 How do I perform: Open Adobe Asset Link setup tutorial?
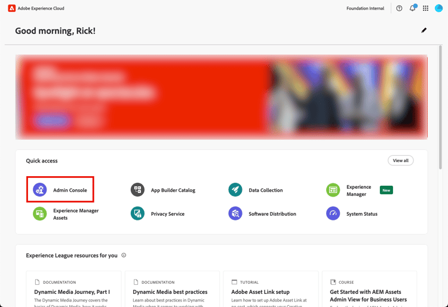click(260, 292)
